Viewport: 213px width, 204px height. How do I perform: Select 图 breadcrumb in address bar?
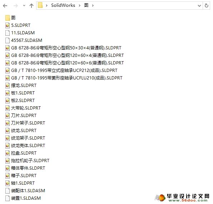pyautogui.click(x=86, y=5)
